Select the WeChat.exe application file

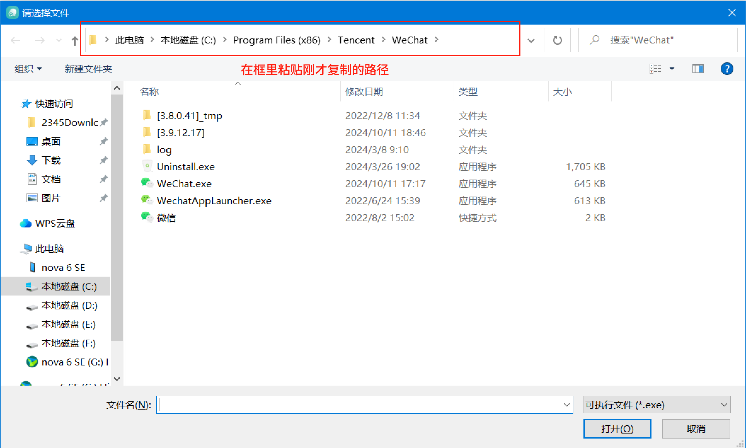tap(184, 184)
